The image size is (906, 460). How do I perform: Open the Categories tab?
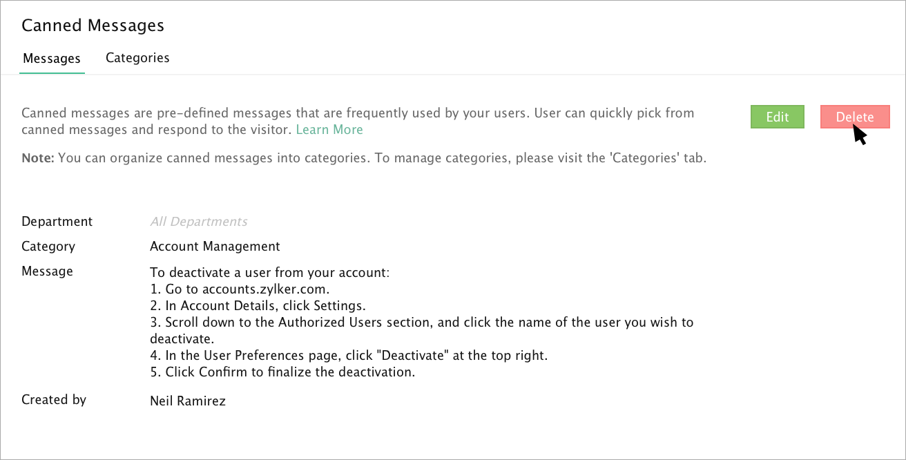click(137, 58)
